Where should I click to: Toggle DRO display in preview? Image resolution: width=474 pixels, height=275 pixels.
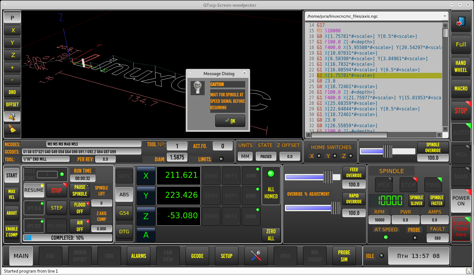(12, 92)
